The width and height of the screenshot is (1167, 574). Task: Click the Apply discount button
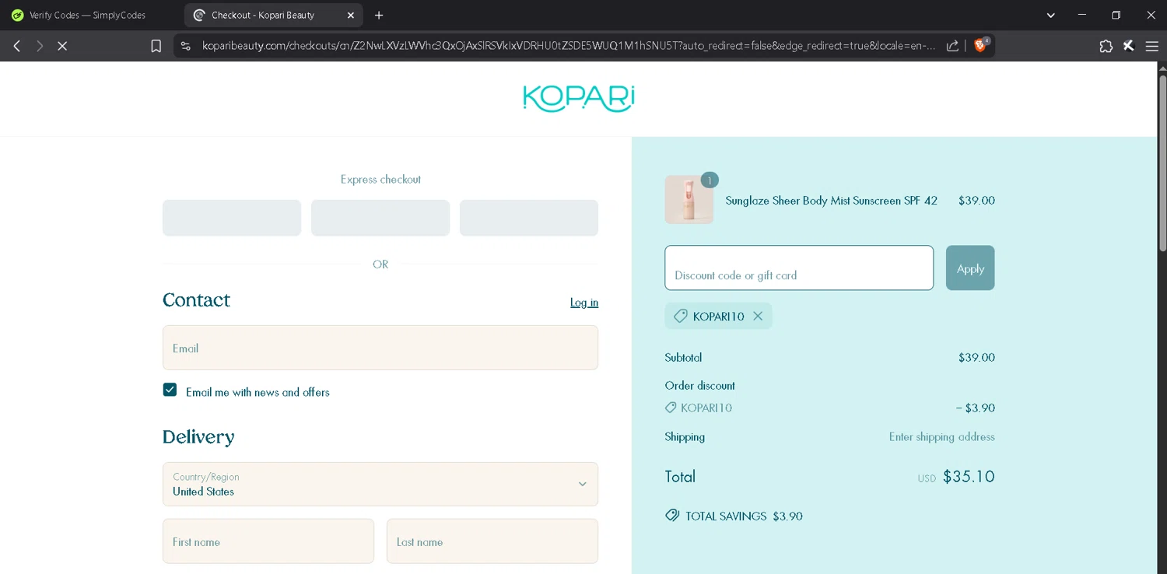[x=970, y=268]
